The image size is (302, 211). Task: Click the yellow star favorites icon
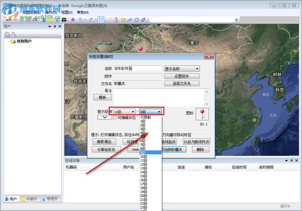(51, 20)
